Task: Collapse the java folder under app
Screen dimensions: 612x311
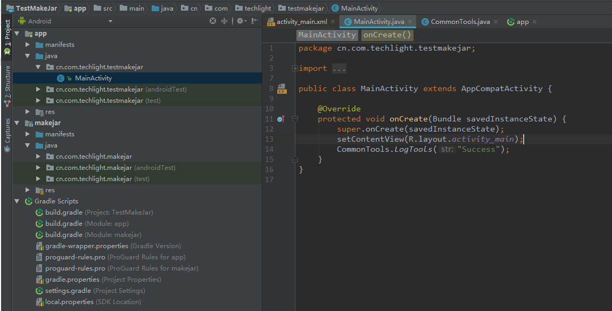Action: [28, 56]
